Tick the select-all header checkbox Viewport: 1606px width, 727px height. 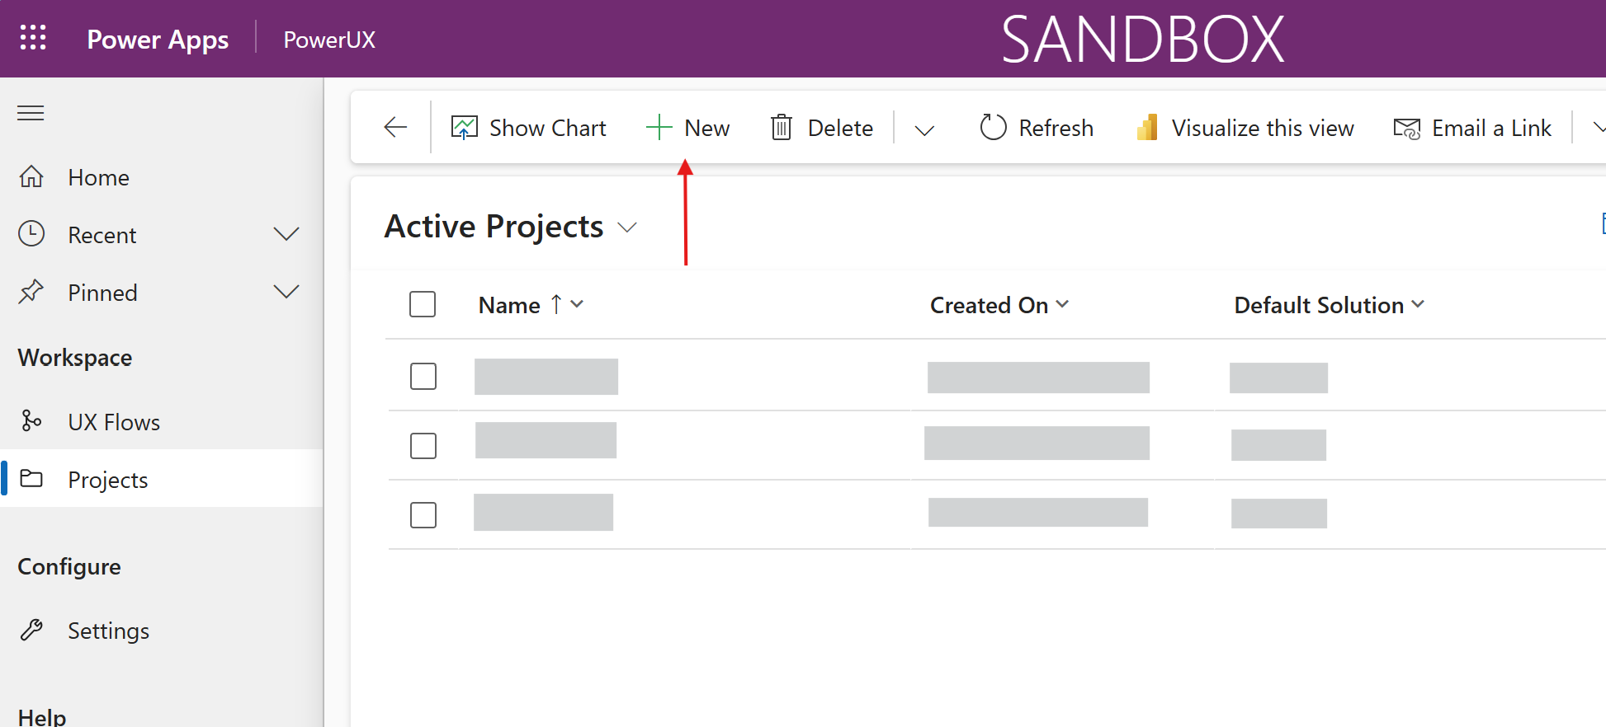pos(423,304)
